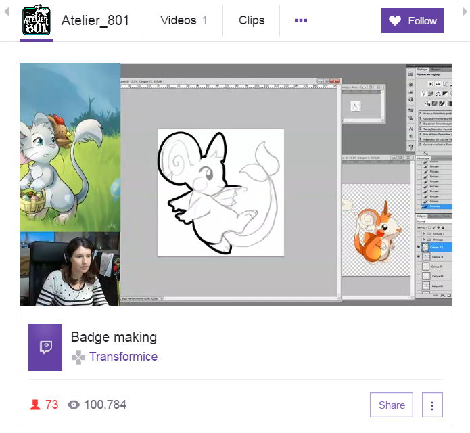
Task: Click the Easter mouse artwork in the stream
Action: click(70, 147)
